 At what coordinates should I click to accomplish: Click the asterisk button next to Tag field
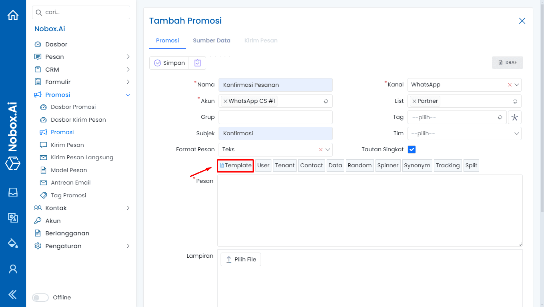pyautogui.click(x=514, y=117)
